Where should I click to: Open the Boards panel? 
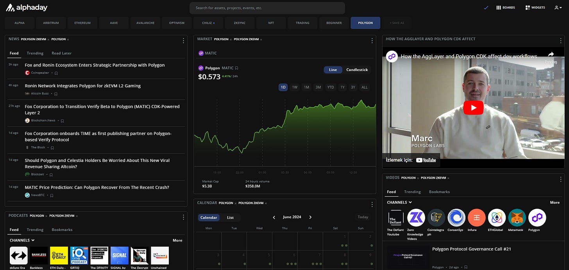point(505,7)
